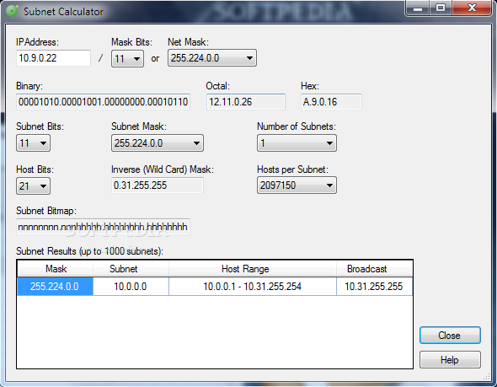
Task: Select the 10.0.0.0 subnet cell
Action: pyautogui.click(x=131, y=287)
